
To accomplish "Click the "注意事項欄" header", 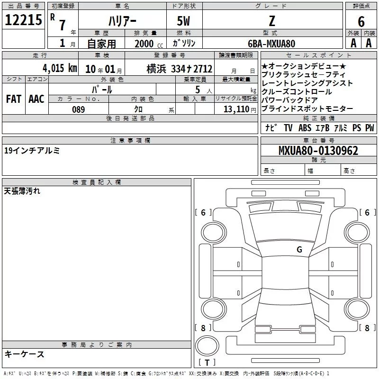I will click(130, 140).
